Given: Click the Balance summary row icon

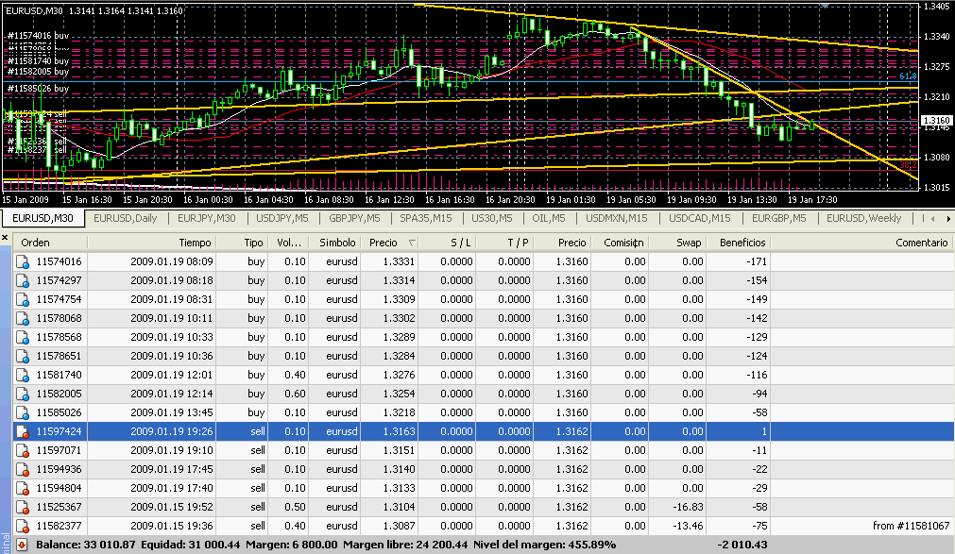Looking at the screenshot, I should (x=22, y=545).
